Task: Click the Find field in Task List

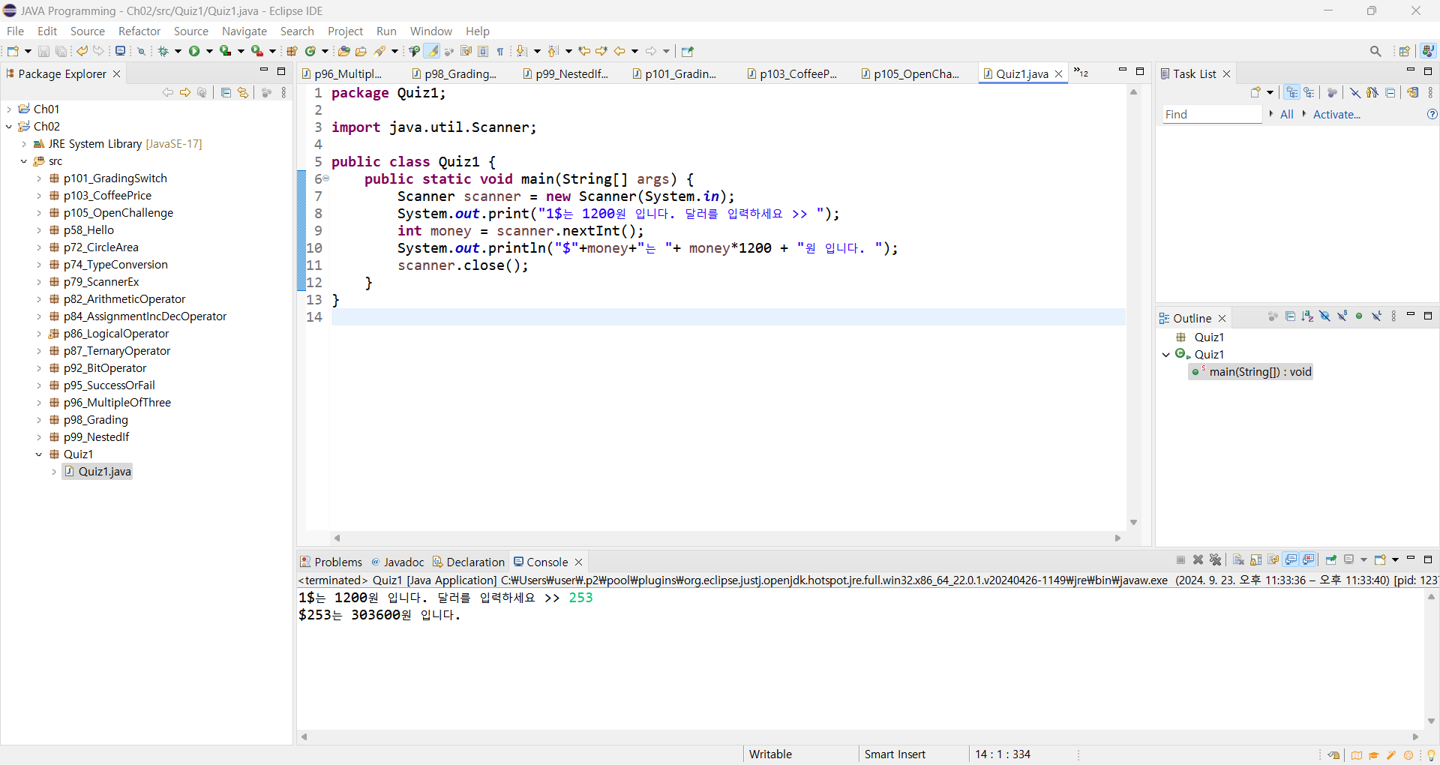Action: click(x=1212, y=114)
